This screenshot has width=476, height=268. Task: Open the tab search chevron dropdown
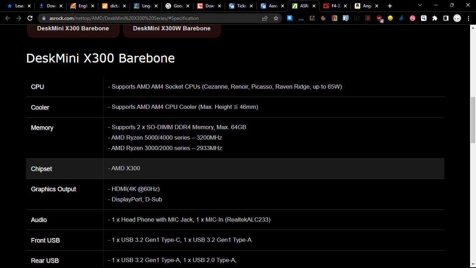[420, 6]
